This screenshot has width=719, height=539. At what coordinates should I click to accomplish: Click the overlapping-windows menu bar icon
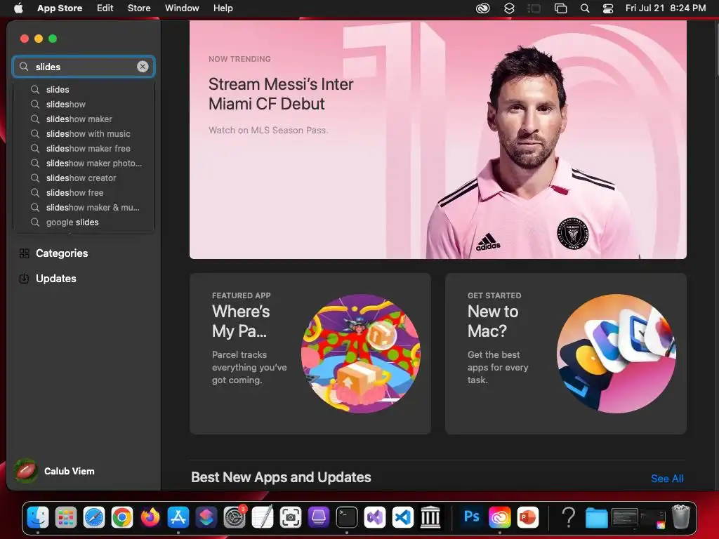pyautogui.click(x=560, y=8)
